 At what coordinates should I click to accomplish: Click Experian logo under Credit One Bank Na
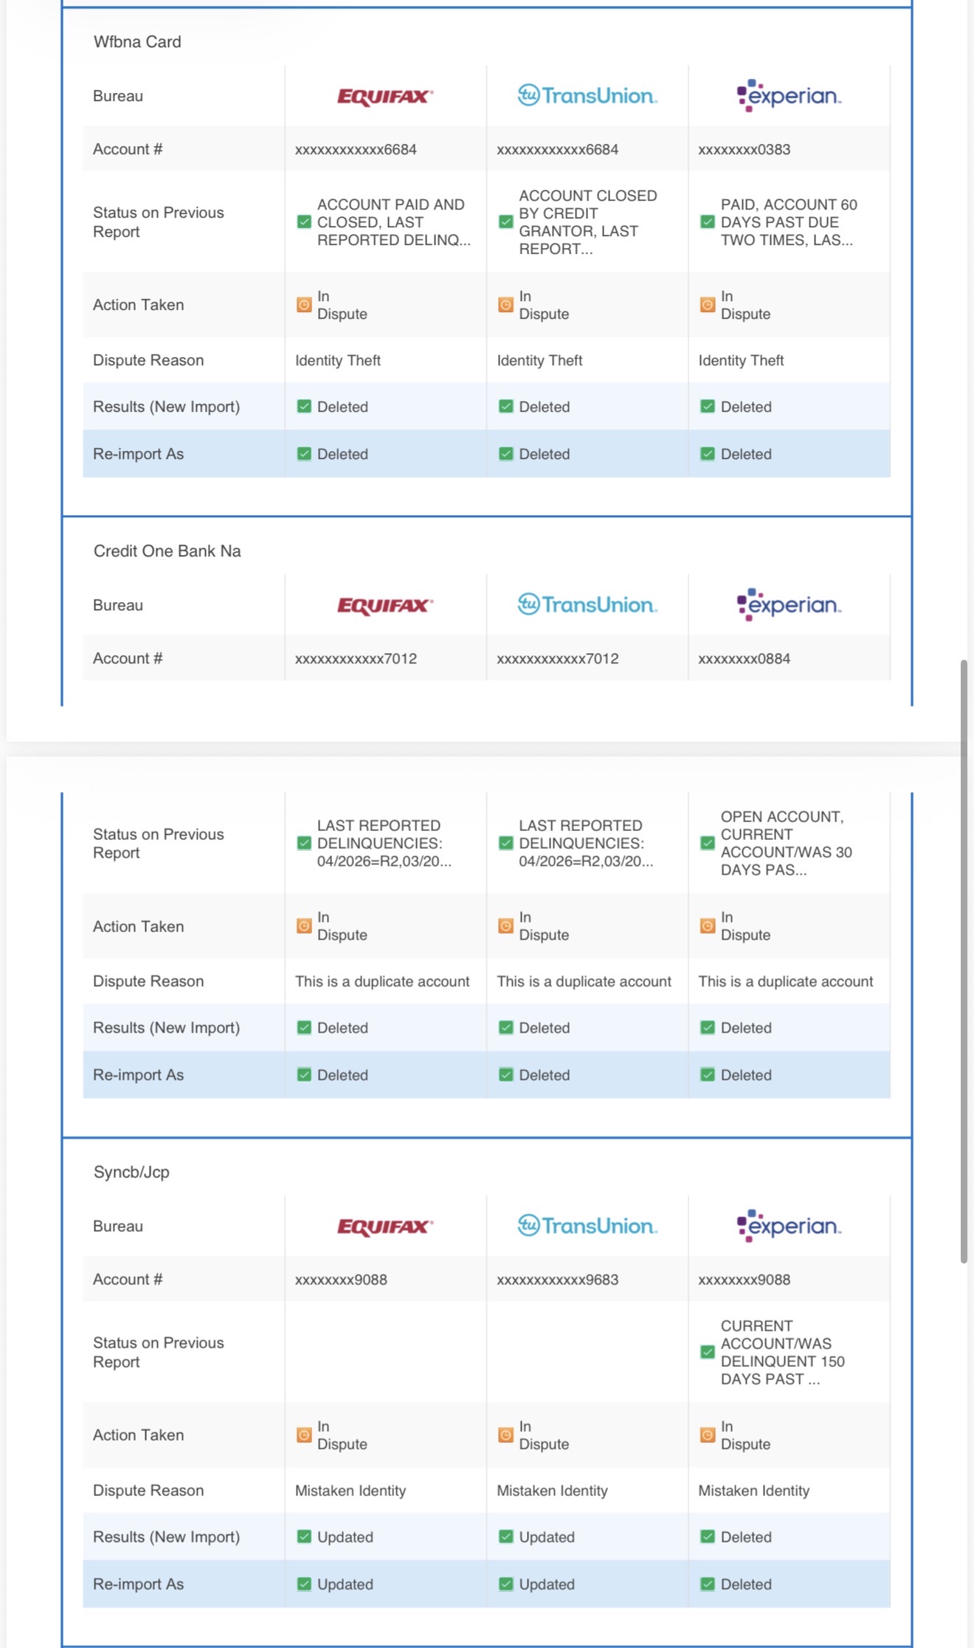coord(789,604)
